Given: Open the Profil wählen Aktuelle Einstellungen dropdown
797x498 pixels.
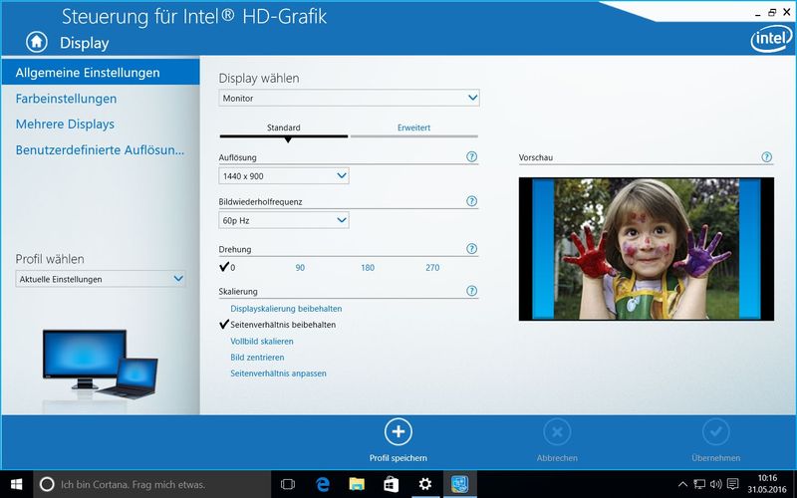Looking at the screenshot, I should point(100,280).
